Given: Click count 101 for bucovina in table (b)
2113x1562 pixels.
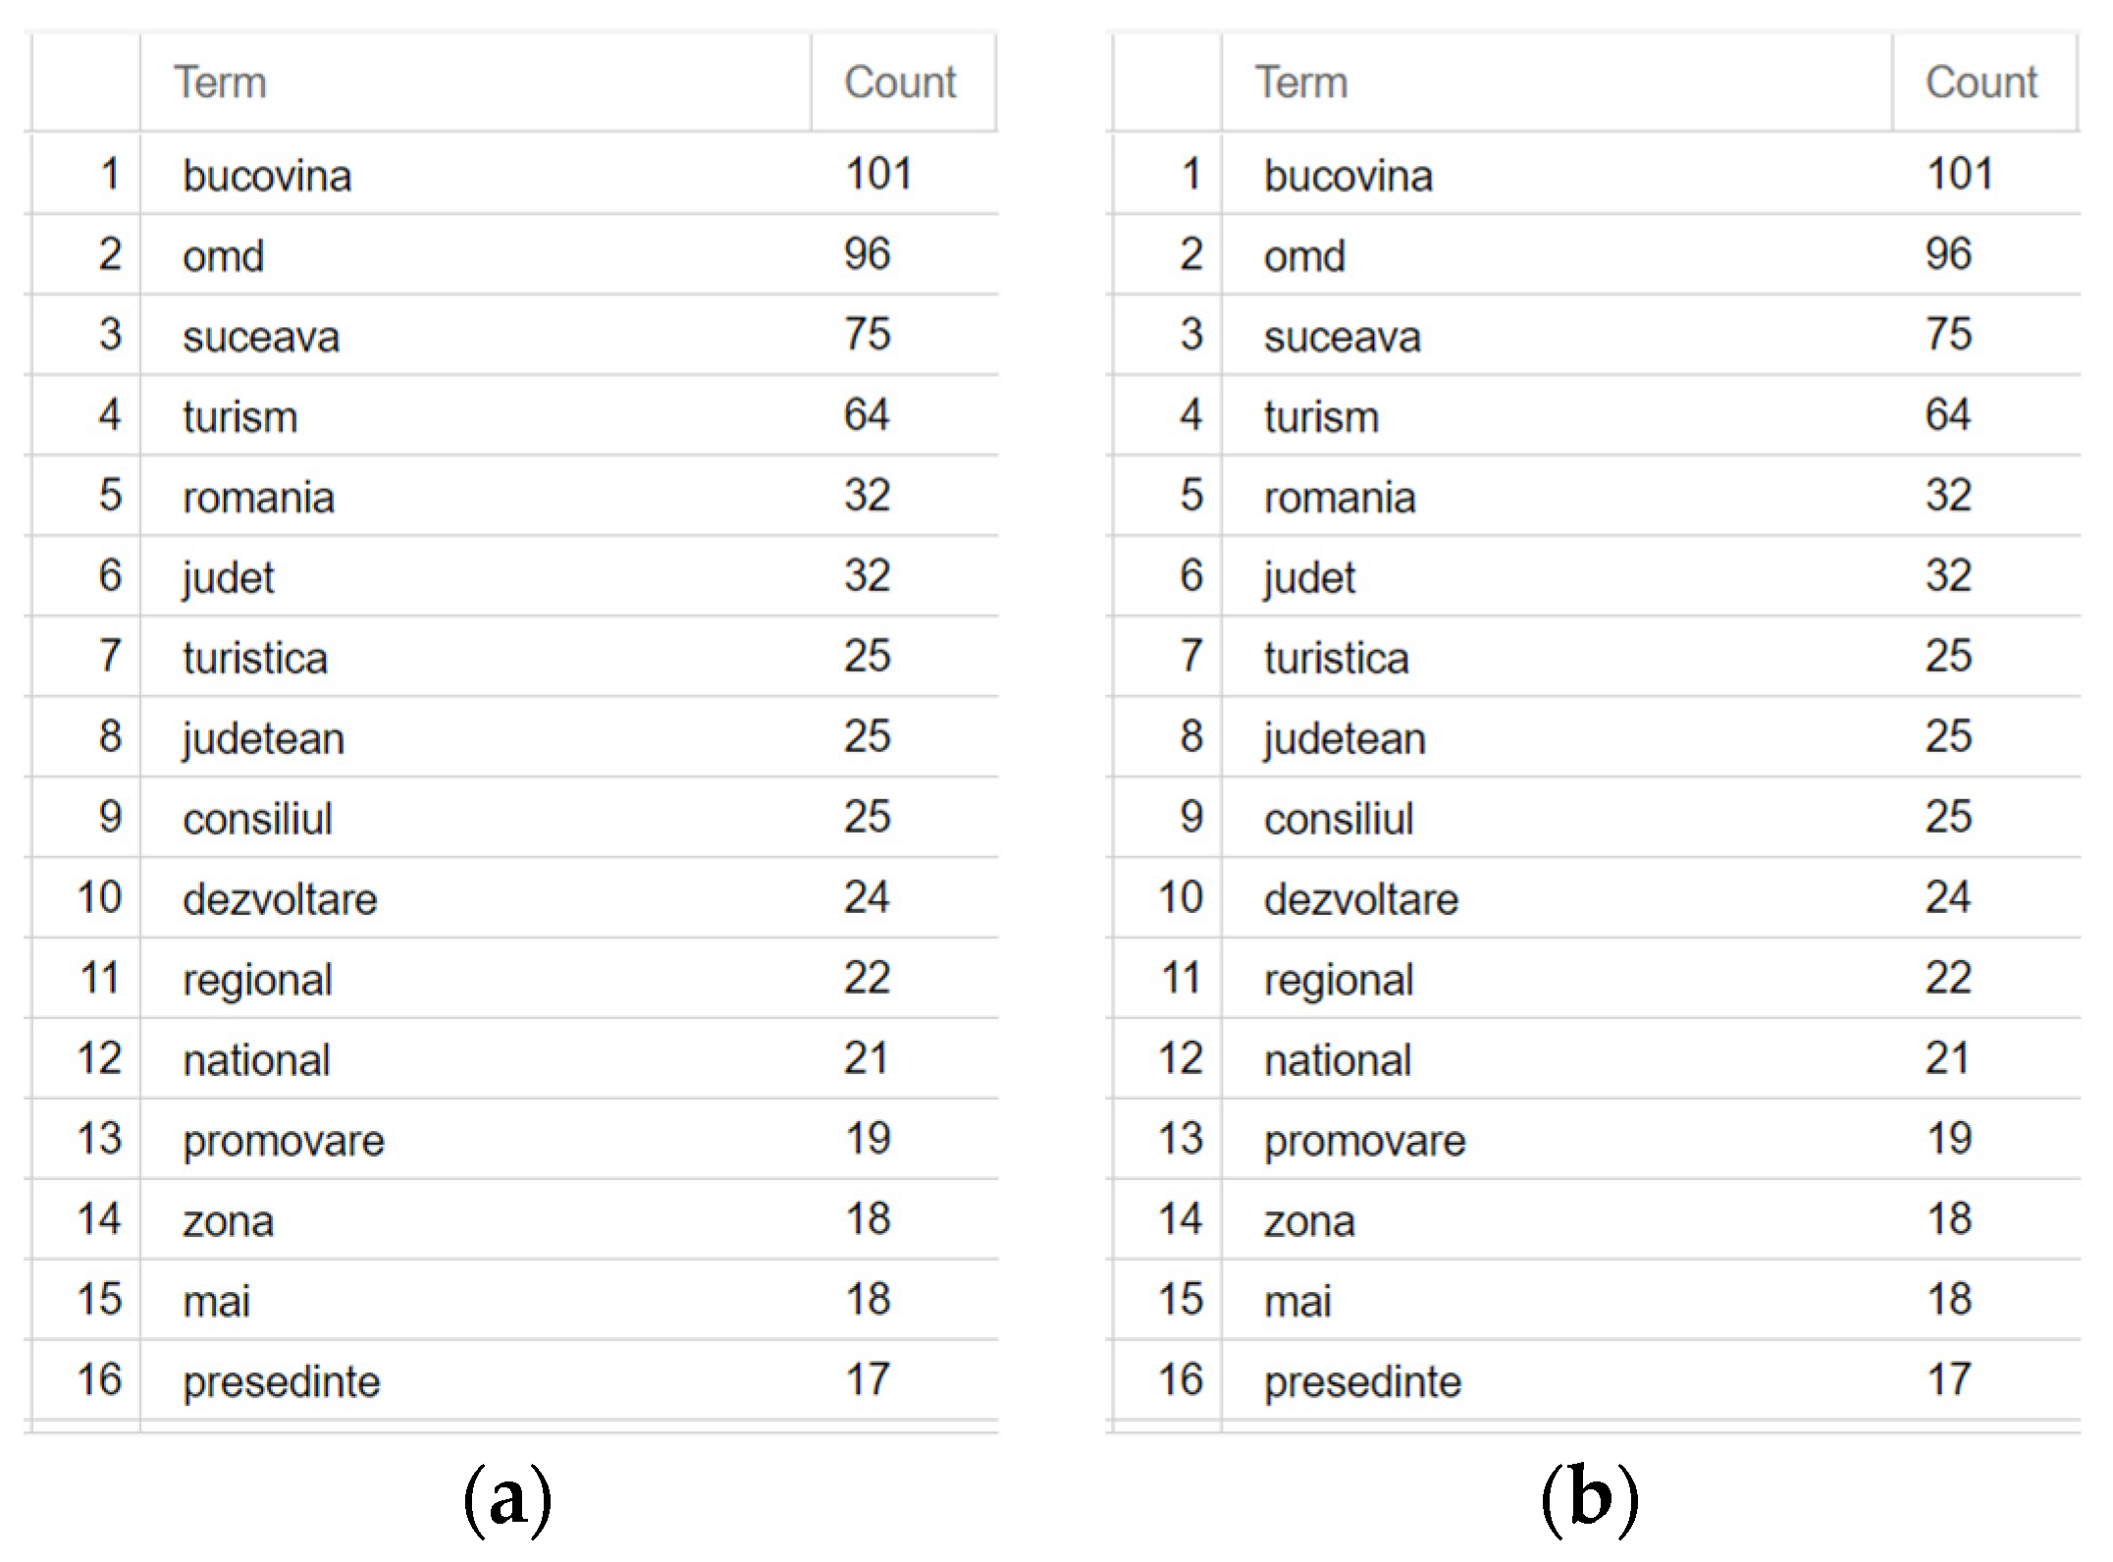Looking at the screenshot, I should click(1960, 175).
